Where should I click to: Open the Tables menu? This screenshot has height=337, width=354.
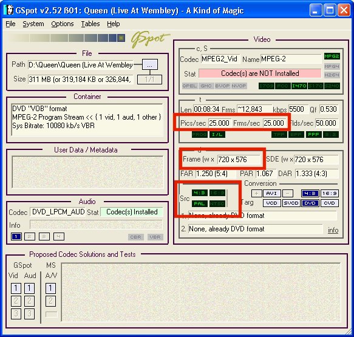[x=90, y=24]
